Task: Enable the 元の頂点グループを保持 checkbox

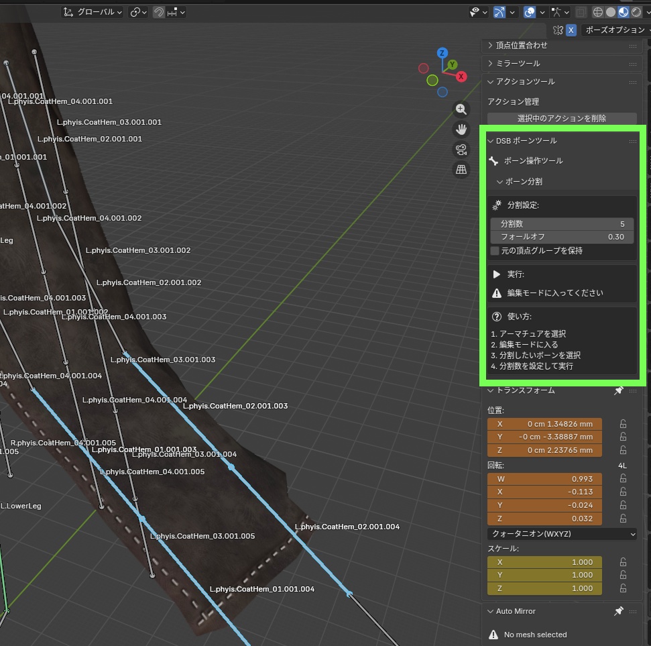Action: tap(493, 250)
